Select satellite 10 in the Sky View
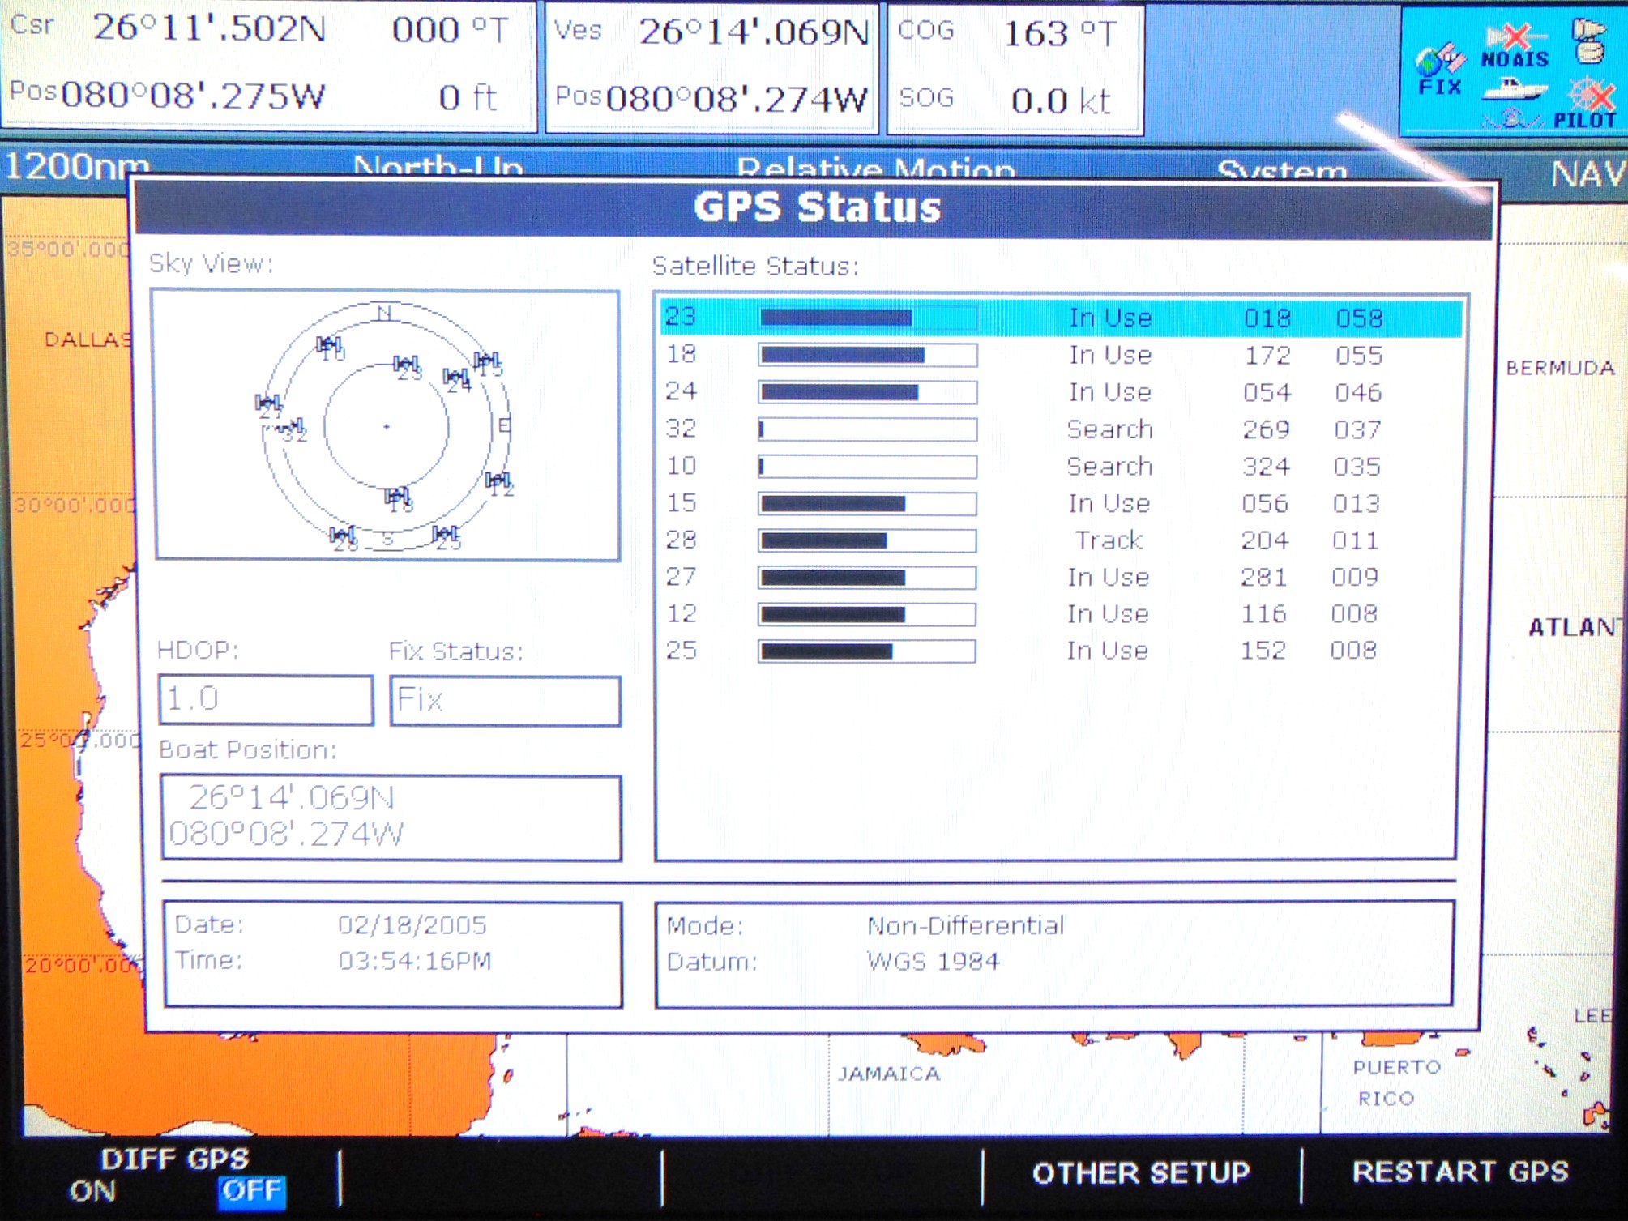The width and height of the screenshot is (1628, 1221). click(329, 347)
